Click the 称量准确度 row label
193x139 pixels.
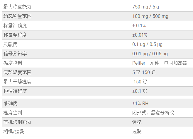click(x=15, y=25)
